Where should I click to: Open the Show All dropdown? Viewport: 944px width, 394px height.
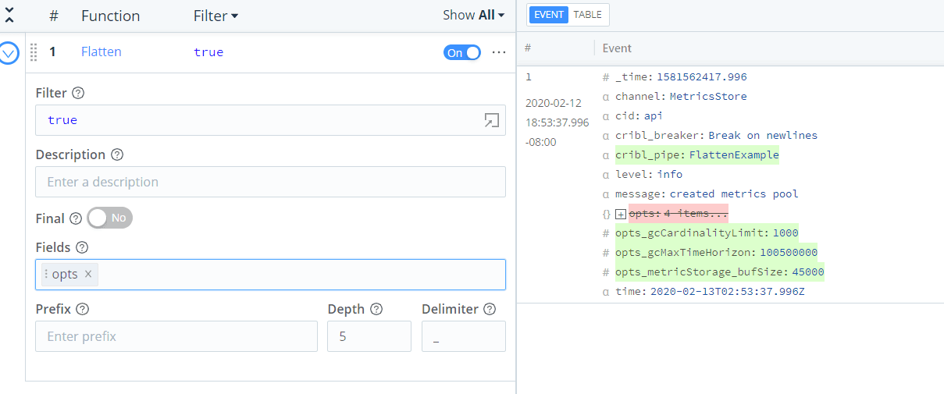473,15
